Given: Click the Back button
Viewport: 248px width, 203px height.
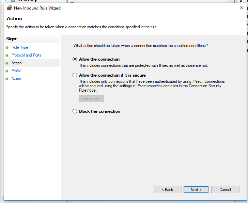Looking at the screenshot, I should coord(168,190).
